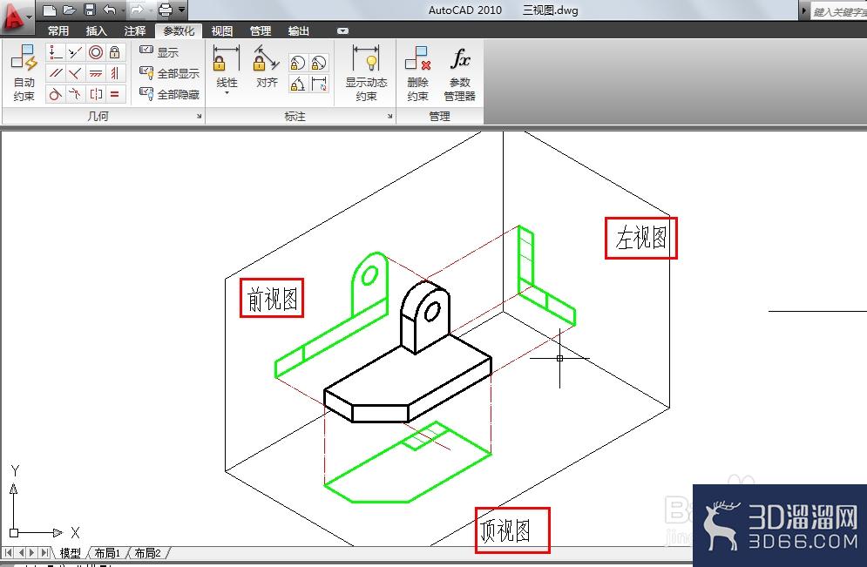The height and width of the screenshot is (567, 867).
Task: Select the Smooth constraint icon
Action: (75, 94)
